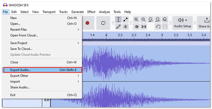The image size is (212, 109).
Task: Click the Share Audio toolbar button
Action: [x=205, y=23]
